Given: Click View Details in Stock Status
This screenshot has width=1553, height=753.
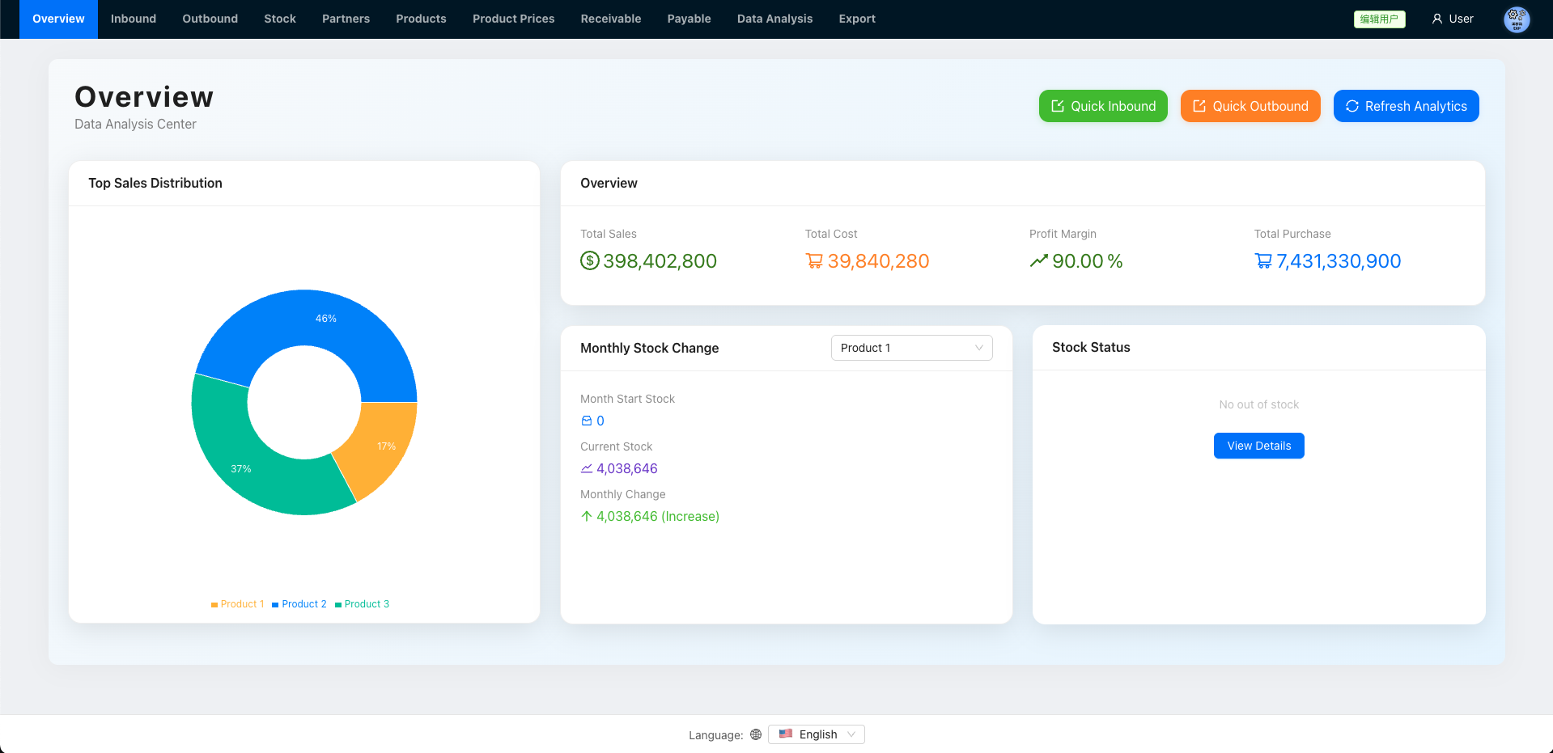Looking at the screenshot, I should click(1258, 446).
